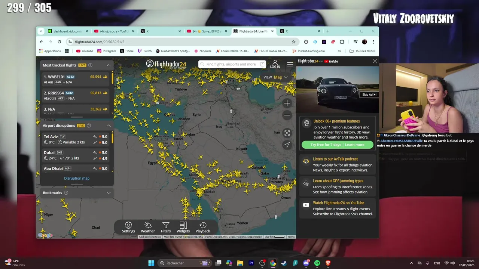Open the Weather layer options
This screenshot has width=479, height=269.
(148, 227)
